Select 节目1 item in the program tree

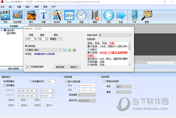coord(13,33)
